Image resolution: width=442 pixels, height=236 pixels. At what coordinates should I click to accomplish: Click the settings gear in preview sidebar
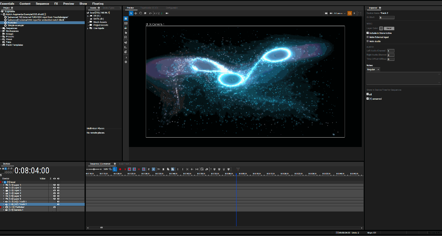point(126,62)
